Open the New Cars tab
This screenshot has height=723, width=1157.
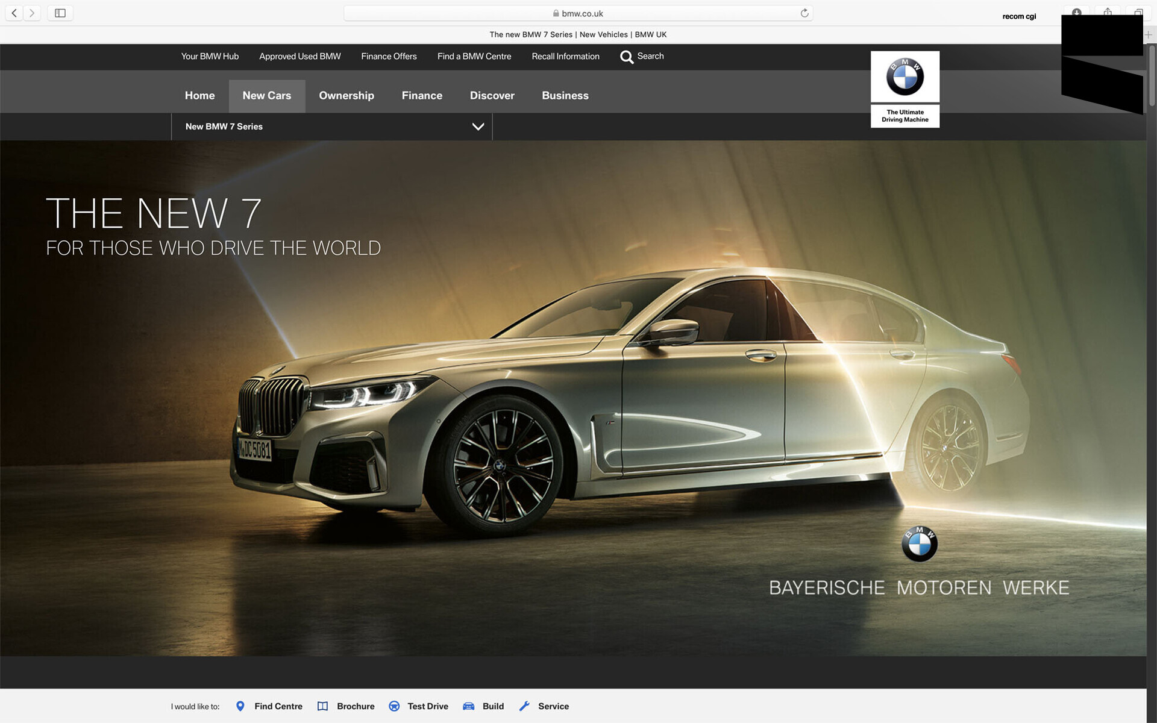coord(266,96)
